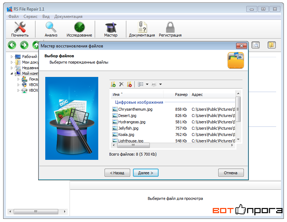Open the Файл menu
This screenshot has height=222, width=287.
point(13,17)
